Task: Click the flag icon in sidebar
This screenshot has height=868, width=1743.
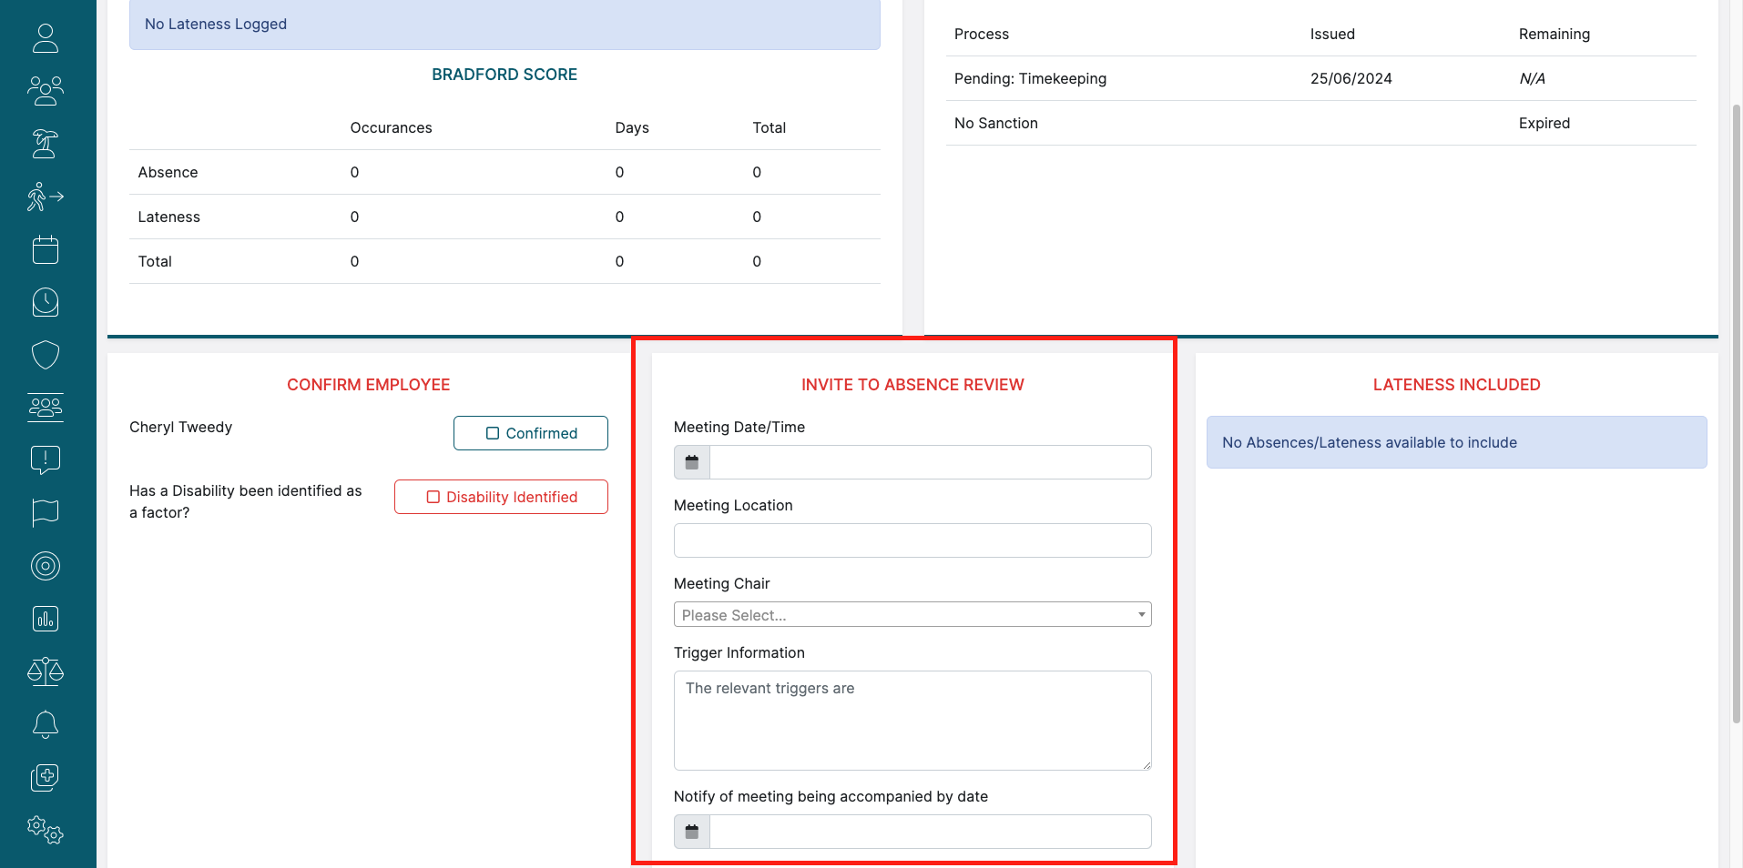Action: [46, 513]
